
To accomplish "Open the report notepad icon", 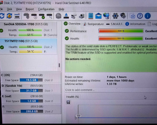I will pos(91,16).
